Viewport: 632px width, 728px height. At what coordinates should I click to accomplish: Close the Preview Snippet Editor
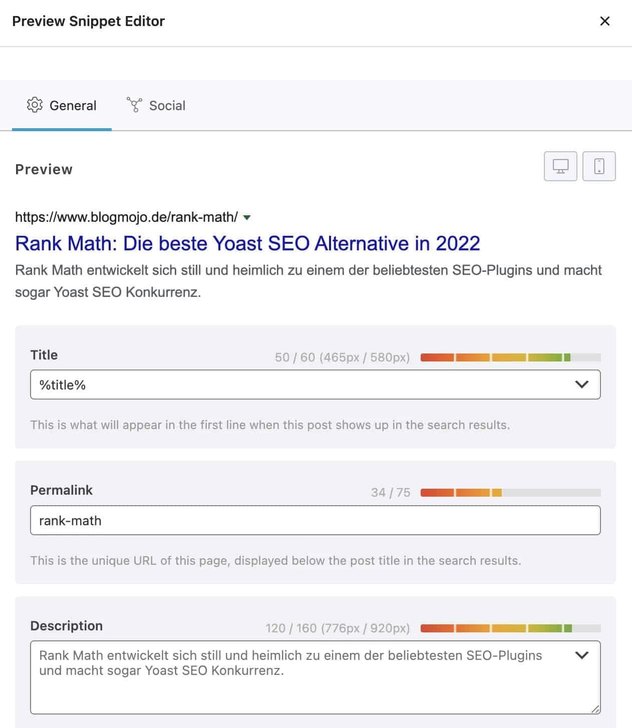pos(605,21)
